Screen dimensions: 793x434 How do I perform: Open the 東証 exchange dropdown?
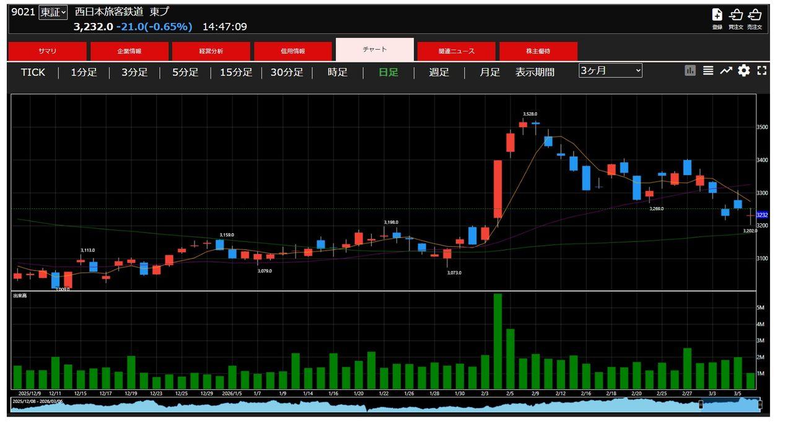click(x=53, y=12)
